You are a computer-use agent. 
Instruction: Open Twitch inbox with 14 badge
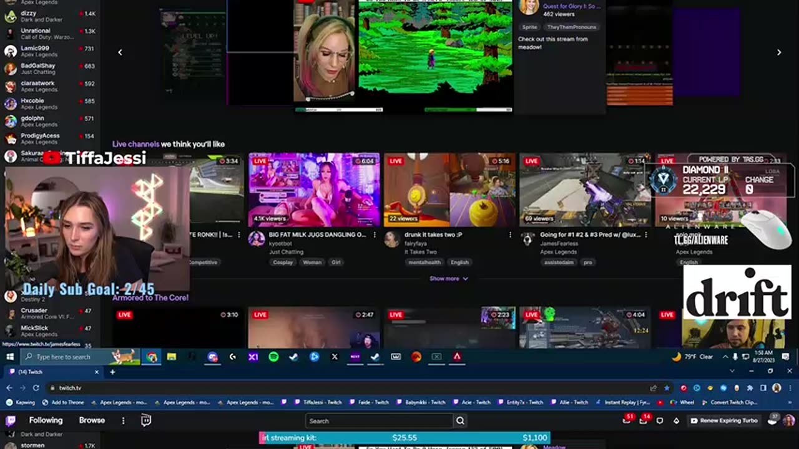click(644, 420)
